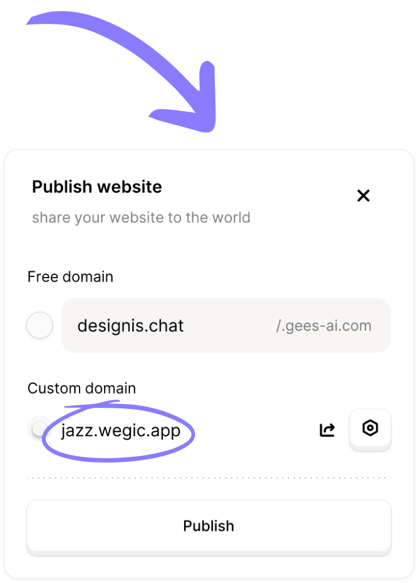
Task: Select the Free domain radio button
Action: tap(39, 325)
